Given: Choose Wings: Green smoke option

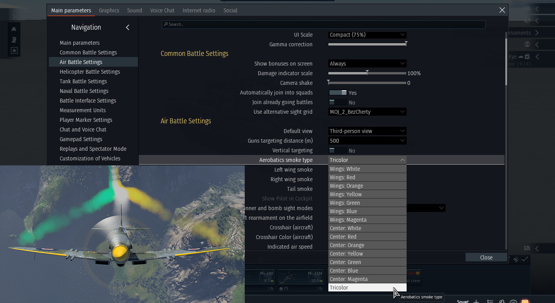Looking at the screenshot, I should [x=367, y=203].
